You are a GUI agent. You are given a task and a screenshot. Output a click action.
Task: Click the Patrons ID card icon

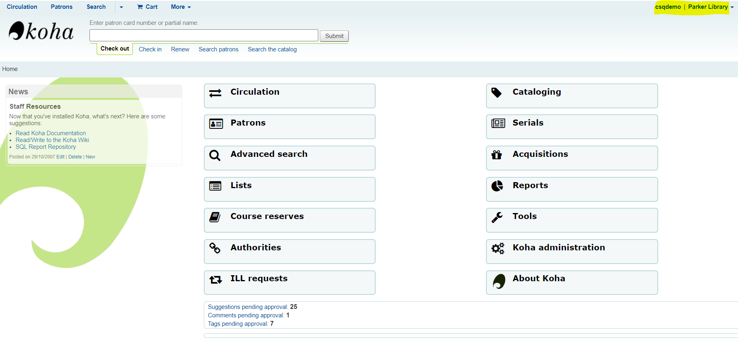[x=216, y=124]
